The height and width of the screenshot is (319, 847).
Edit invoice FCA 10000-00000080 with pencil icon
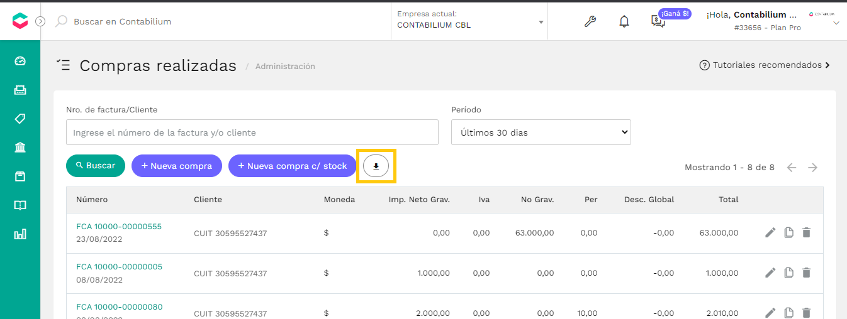click(770, 313)
